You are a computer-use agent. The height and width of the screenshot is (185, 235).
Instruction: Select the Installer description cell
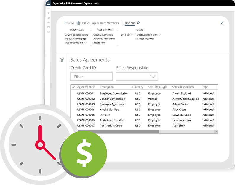(105, 115)
